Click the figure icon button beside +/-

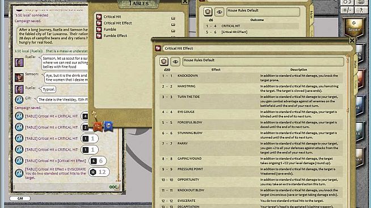coord(361,10)
